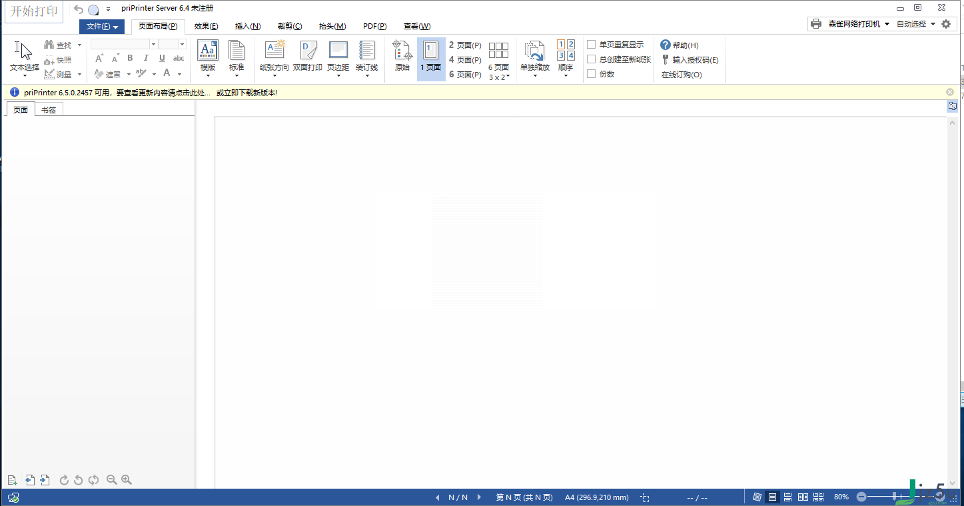Switch to the 书签 bookmarks tab
Screen dimensions: 964x506
[49, 110]
